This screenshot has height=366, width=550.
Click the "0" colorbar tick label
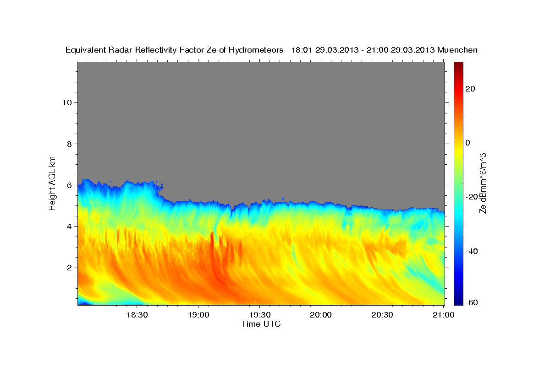point(467,143)
